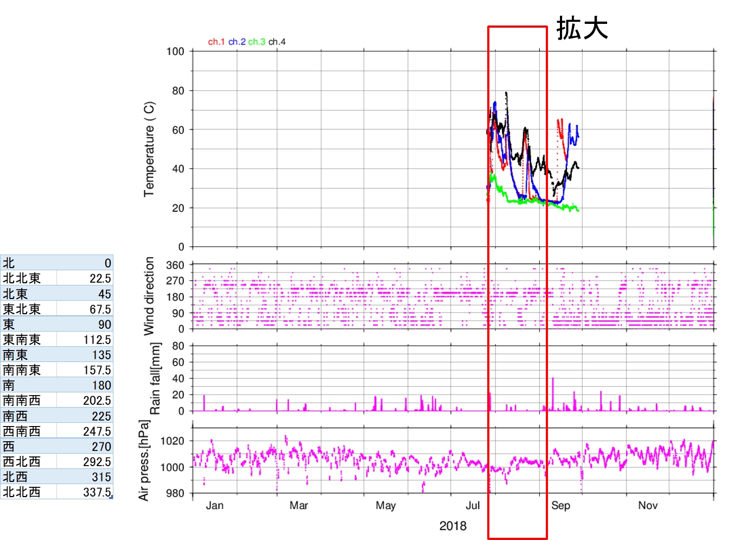This screenshot has height=540, width=733.
Task: Click the value 22.5 cell
Action: [x=85, y=278]
